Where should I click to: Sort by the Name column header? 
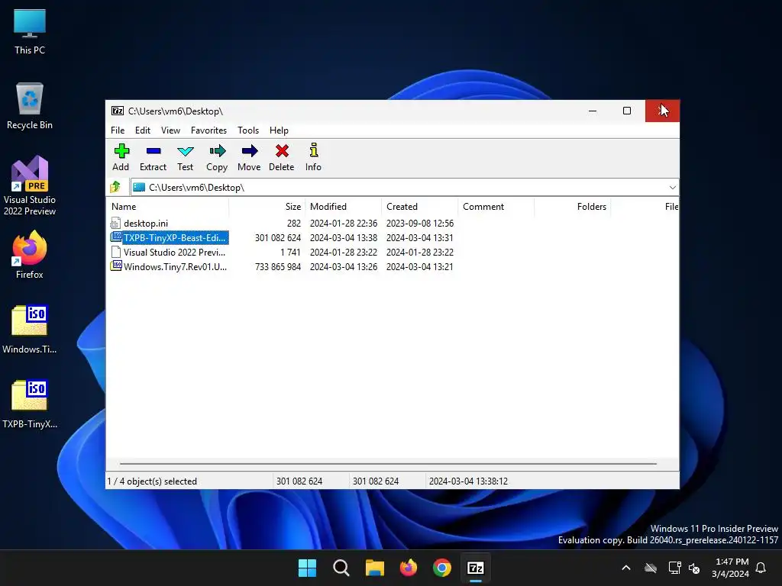pos(167,206)
